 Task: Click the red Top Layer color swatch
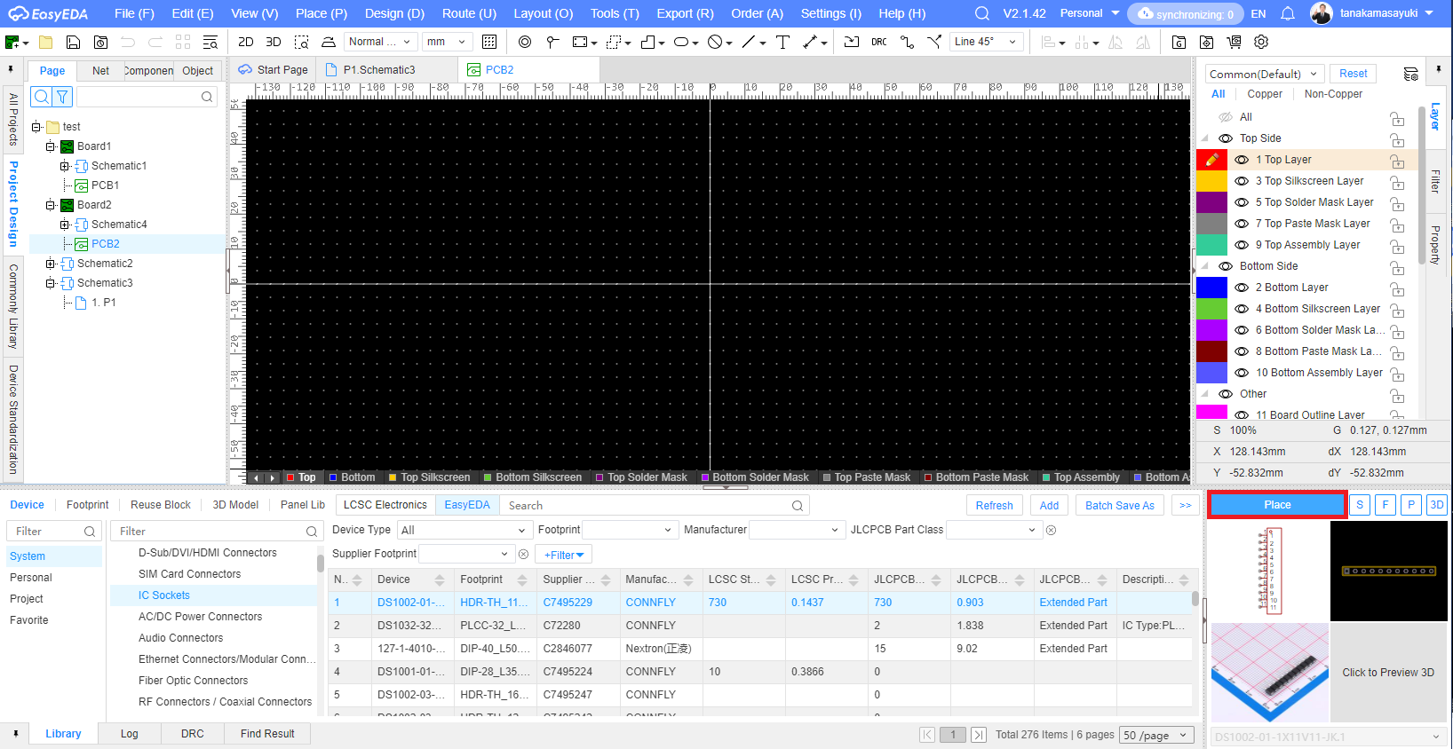point(1211,160)
